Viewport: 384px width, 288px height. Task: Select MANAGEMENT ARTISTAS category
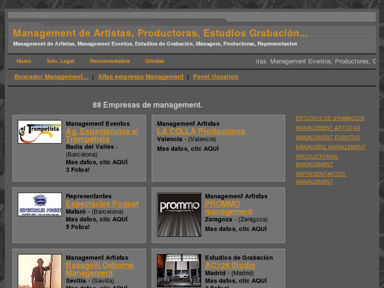coord(328,128)
